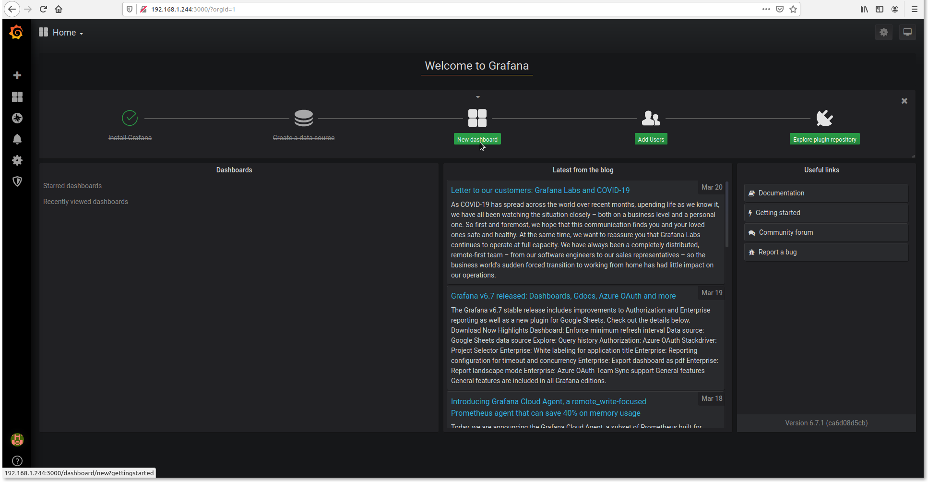The image size is (928, 482).
Task: Expand the small panel menu arrow above New dashboard
Action: [478, 97]
